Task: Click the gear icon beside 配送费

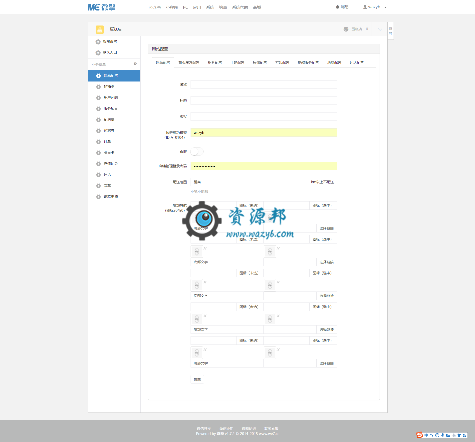Action: coord(99,120)
